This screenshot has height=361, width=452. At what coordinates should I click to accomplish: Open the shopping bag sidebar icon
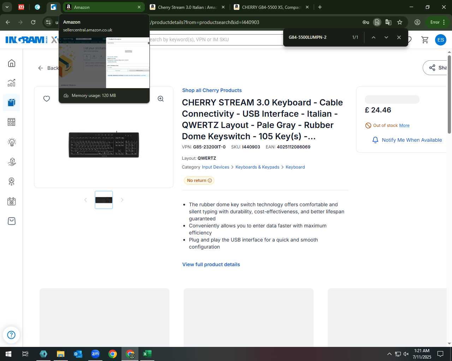[12, 221]
